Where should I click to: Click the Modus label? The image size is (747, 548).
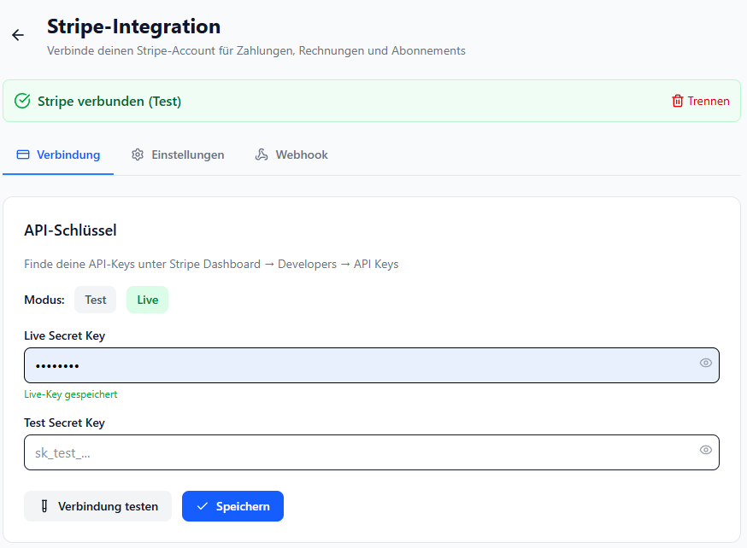44,300
